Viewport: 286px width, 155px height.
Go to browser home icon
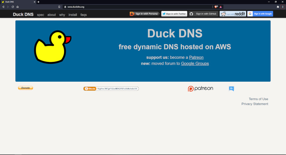(17, 7)
